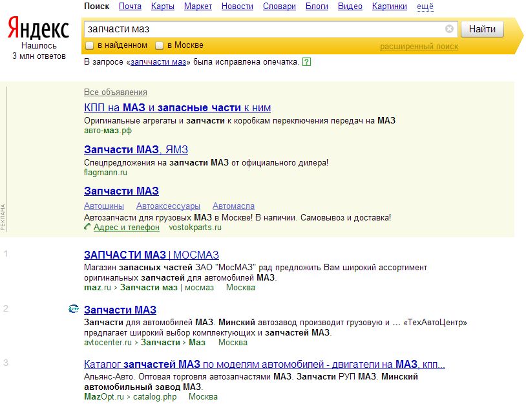526x406 pixels.
Task: Open the second result 'Запчасти МАЗ'
Action: click(x=120, y=310)
